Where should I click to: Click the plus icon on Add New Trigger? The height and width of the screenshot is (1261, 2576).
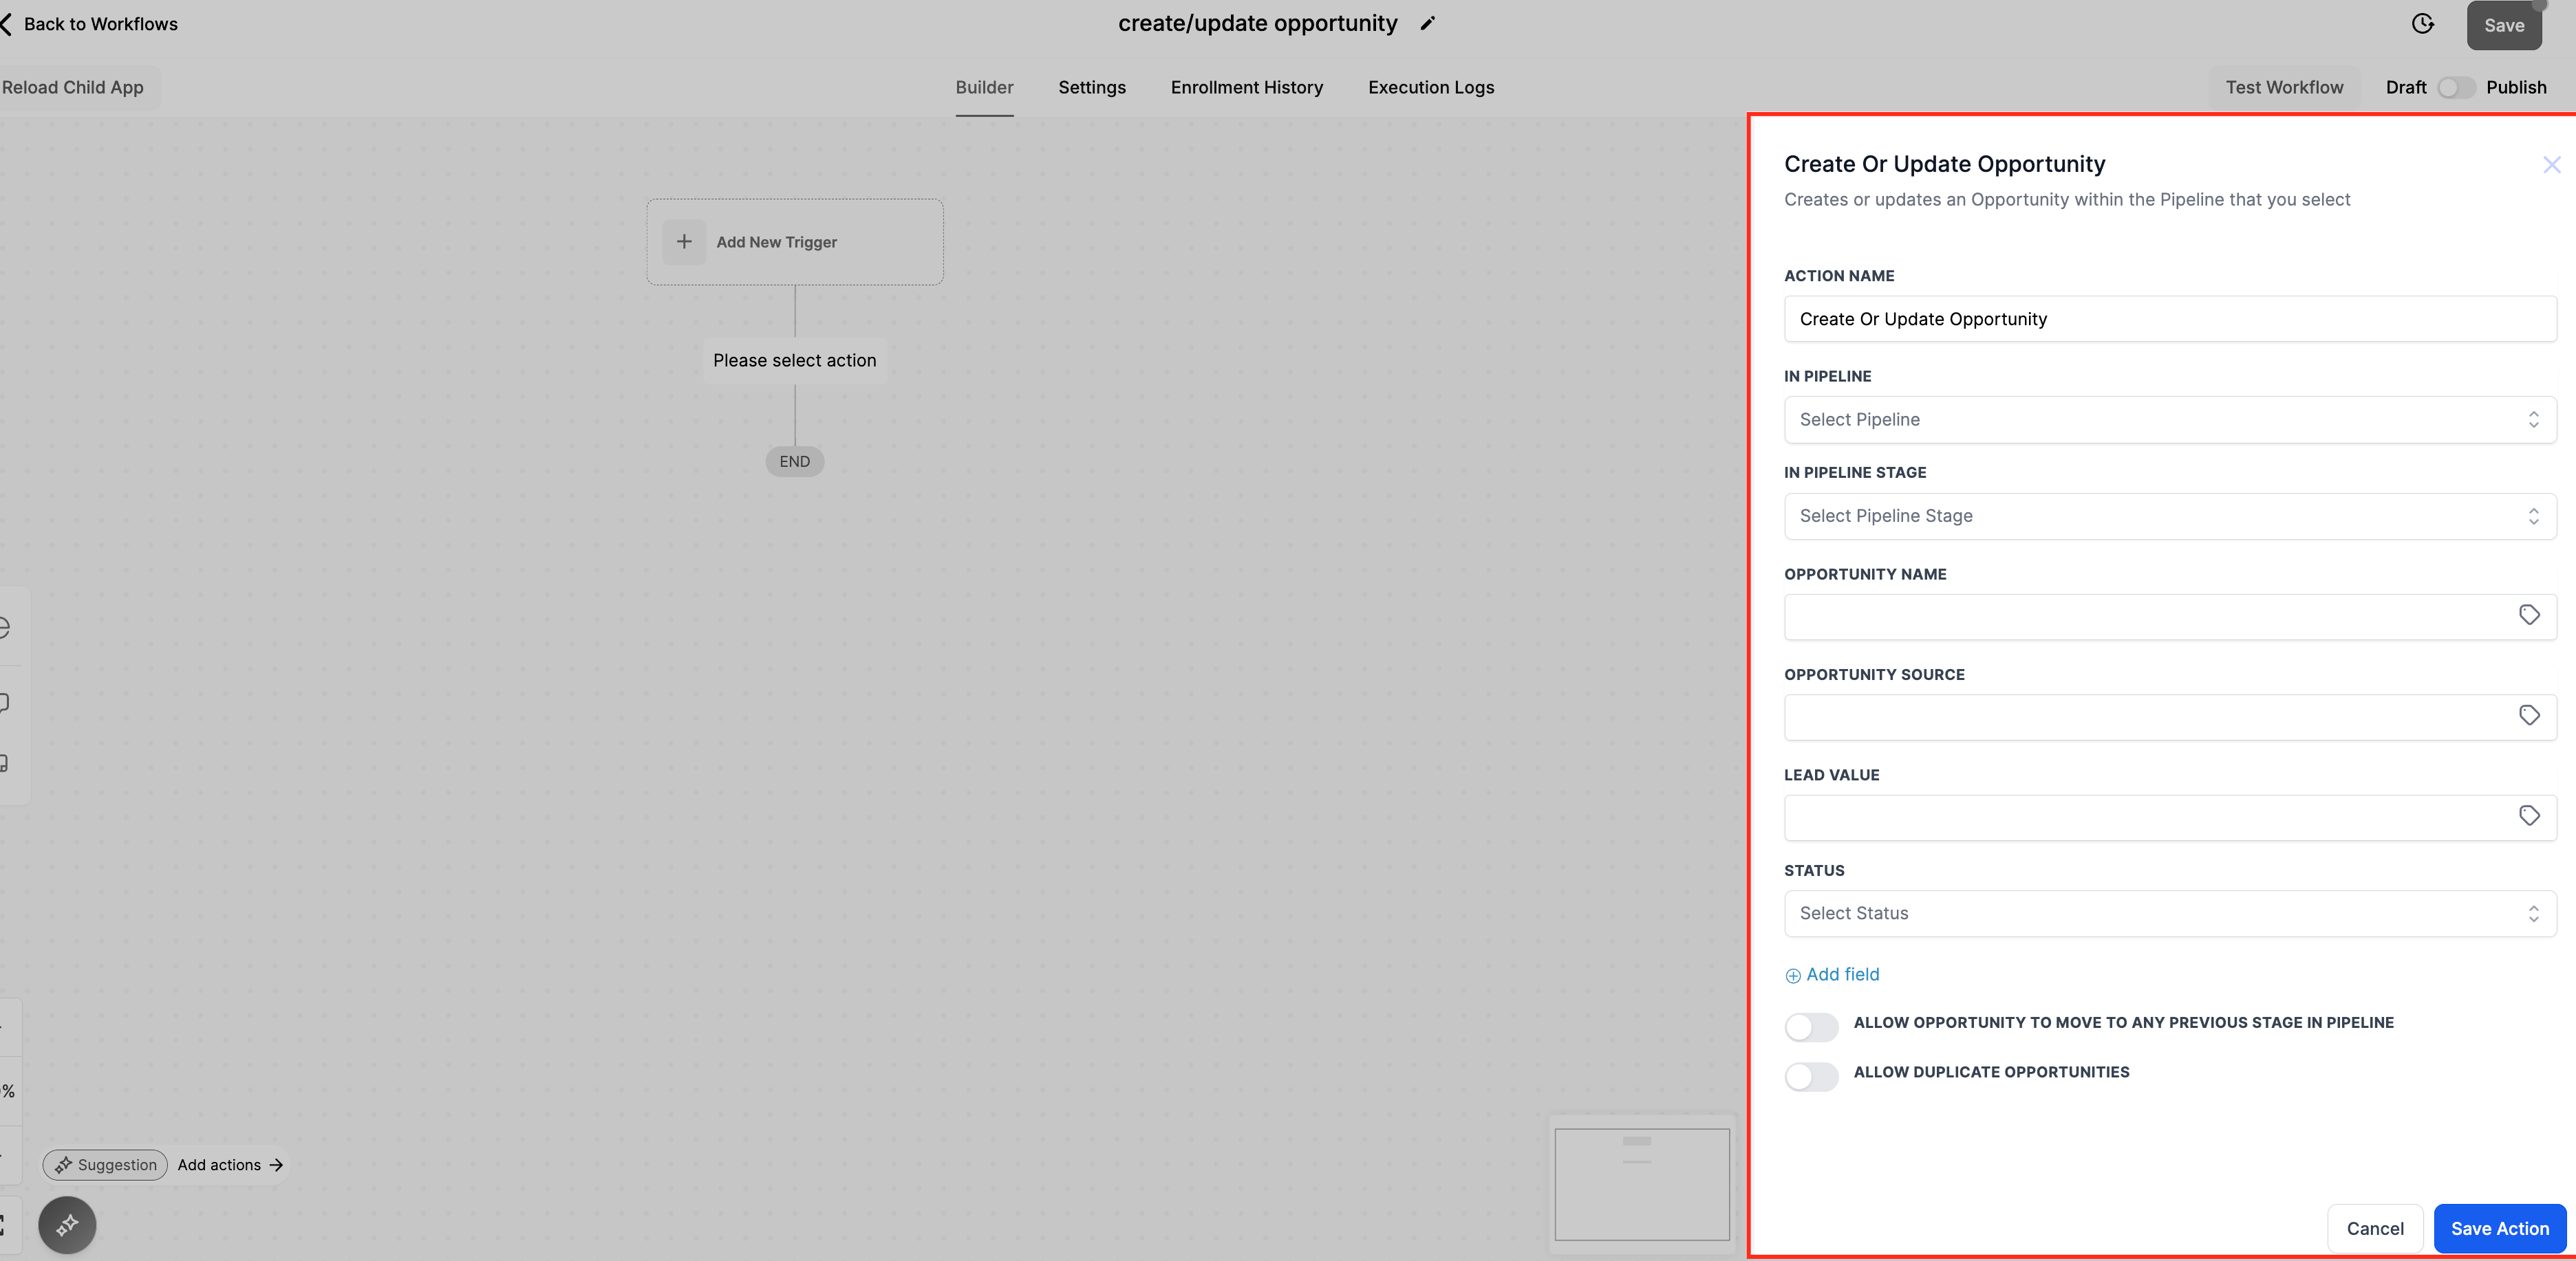click(684, 242)
